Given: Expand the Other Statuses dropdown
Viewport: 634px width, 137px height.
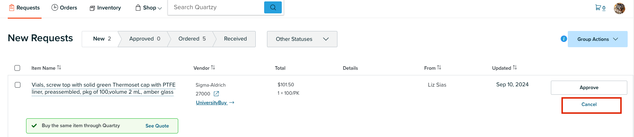Looking at the screenshot, I should click(x=302, y=39).
